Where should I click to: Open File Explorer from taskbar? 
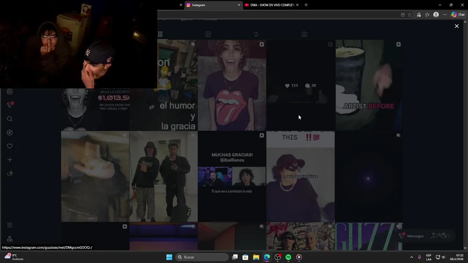[256, 257]
